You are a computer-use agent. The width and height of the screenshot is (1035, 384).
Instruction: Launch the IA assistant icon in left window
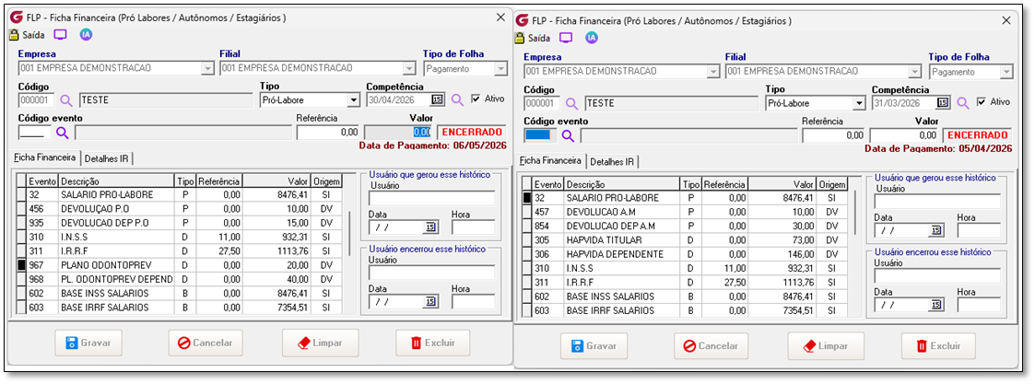(86, 34)
